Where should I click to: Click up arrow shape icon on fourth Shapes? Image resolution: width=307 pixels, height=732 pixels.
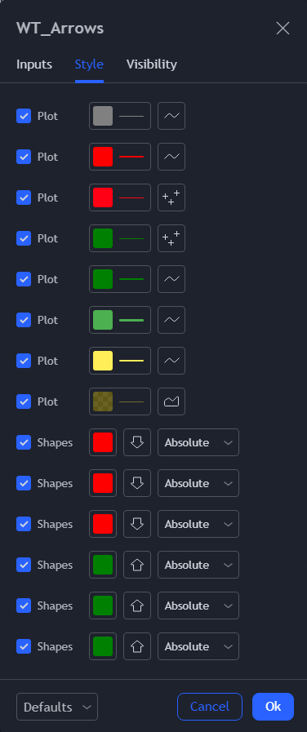(x=137, y=565)
